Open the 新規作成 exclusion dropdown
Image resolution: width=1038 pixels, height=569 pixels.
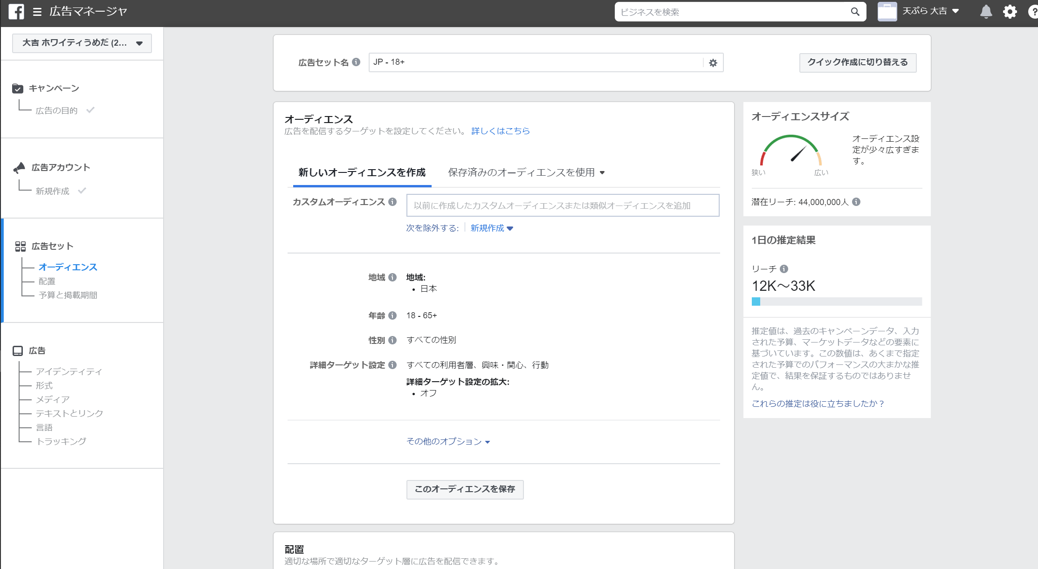click(492, 228)
